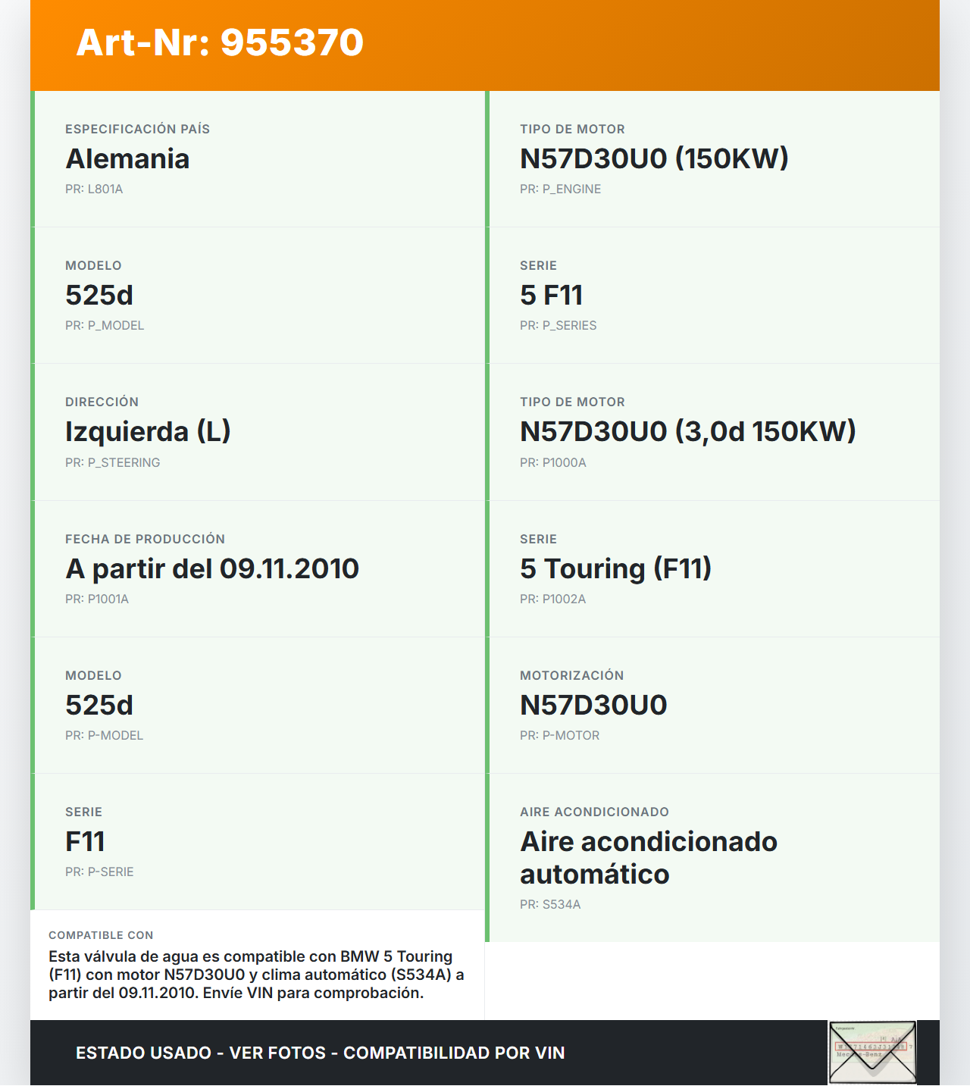Viewport: 970px width, 1086px height.
Task: Click the compatibility description paragraph
Action: pos(256,975)
